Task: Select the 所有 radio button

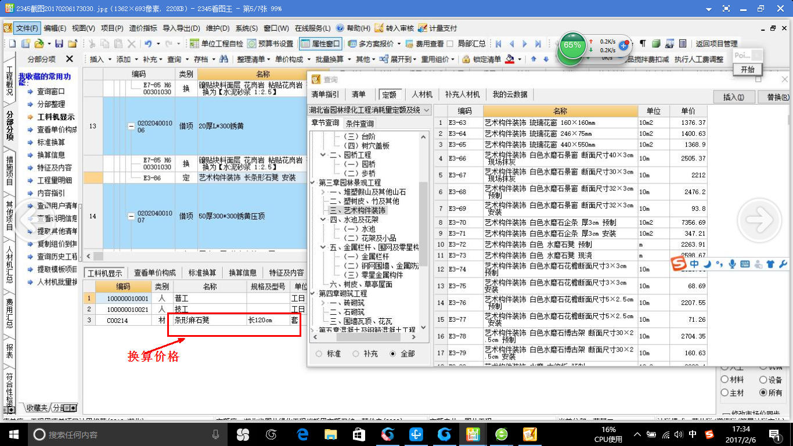Action: (763, 393)
